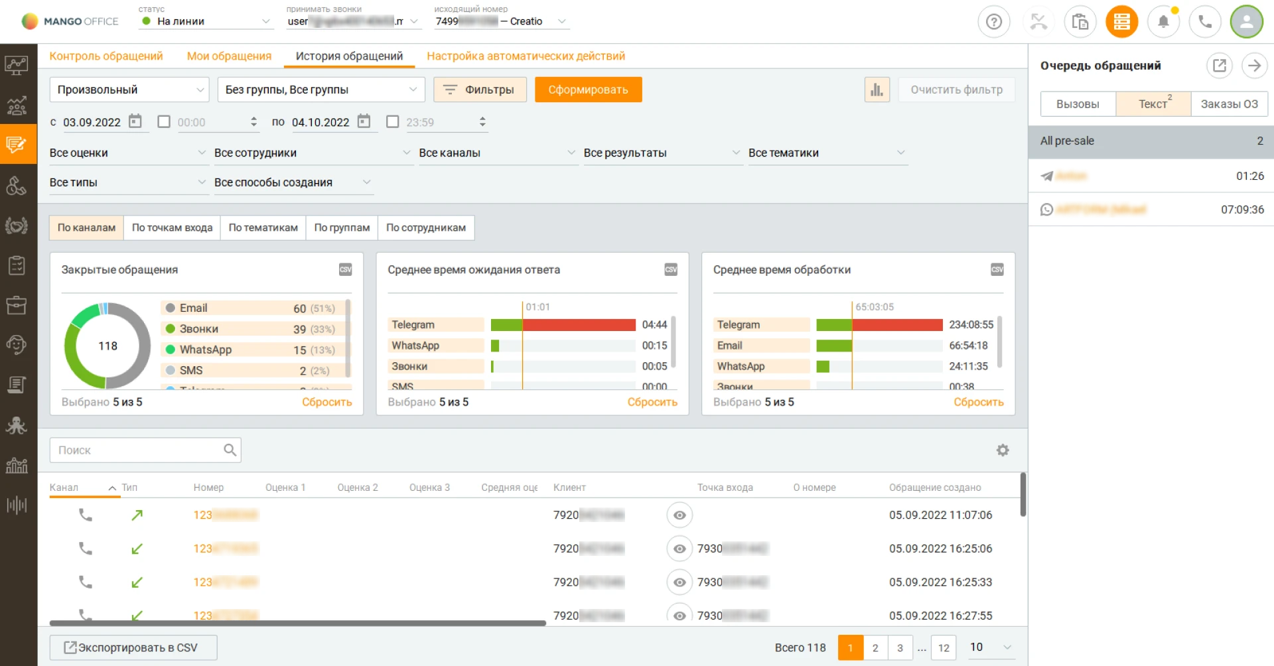Image resolution: width=1274 pixels, height=666 pixels.
Task: Switch to Контроль обращений tab
Action: click(x=106, y=56)
